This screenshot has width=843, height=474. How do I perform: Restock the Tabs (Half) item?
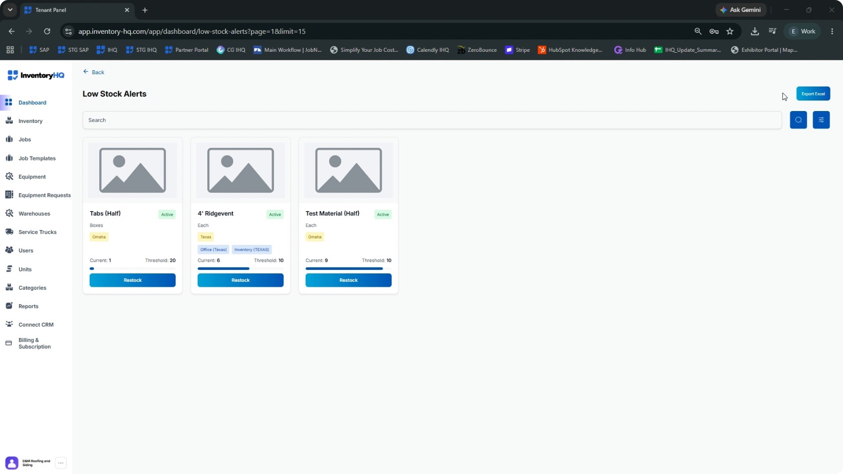click(133, 280)
